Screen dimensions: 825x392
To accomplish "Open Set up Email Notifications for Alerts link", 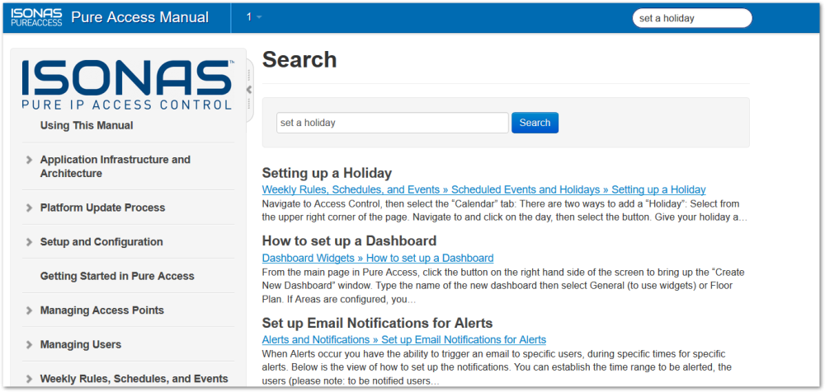I will coord(403,339).
